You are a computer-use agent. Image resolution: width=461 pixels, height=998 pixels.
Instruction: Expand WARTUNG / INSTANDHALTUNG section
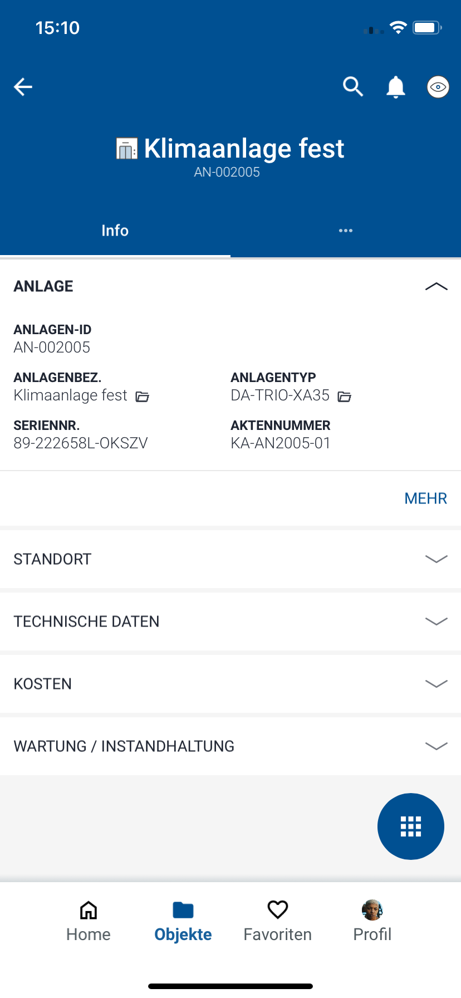436,746
